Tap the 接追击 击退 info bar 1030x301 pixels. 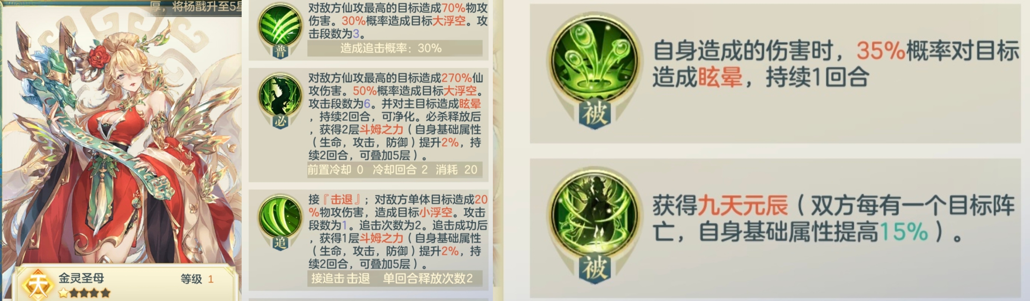[395, 278]
